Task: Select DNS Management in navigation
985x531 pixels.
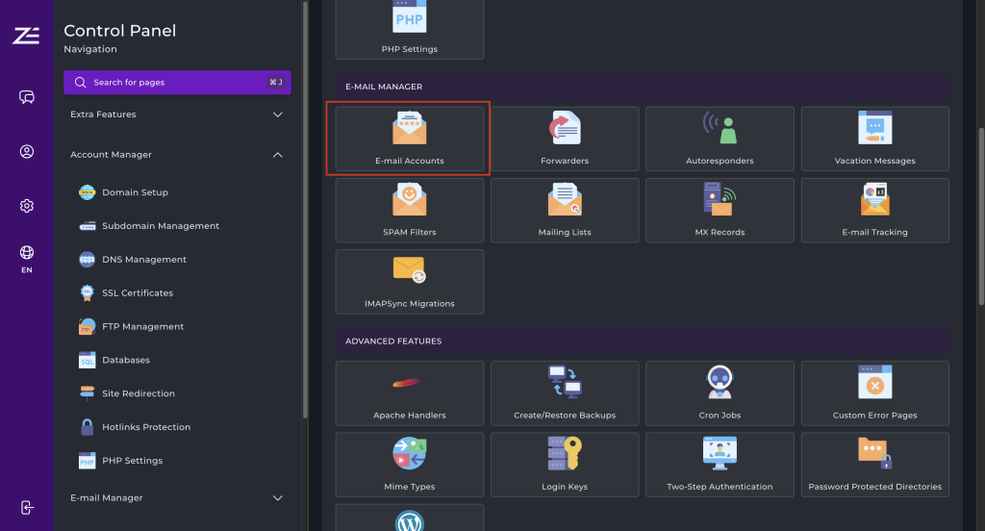Action: pos(144,260)
